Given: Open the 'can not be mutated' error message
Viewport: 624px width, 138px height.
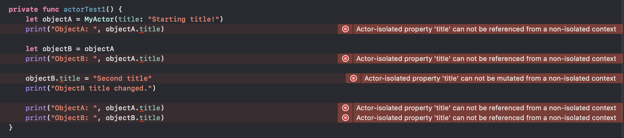Looking at the screenshot, I should [490, 78].
